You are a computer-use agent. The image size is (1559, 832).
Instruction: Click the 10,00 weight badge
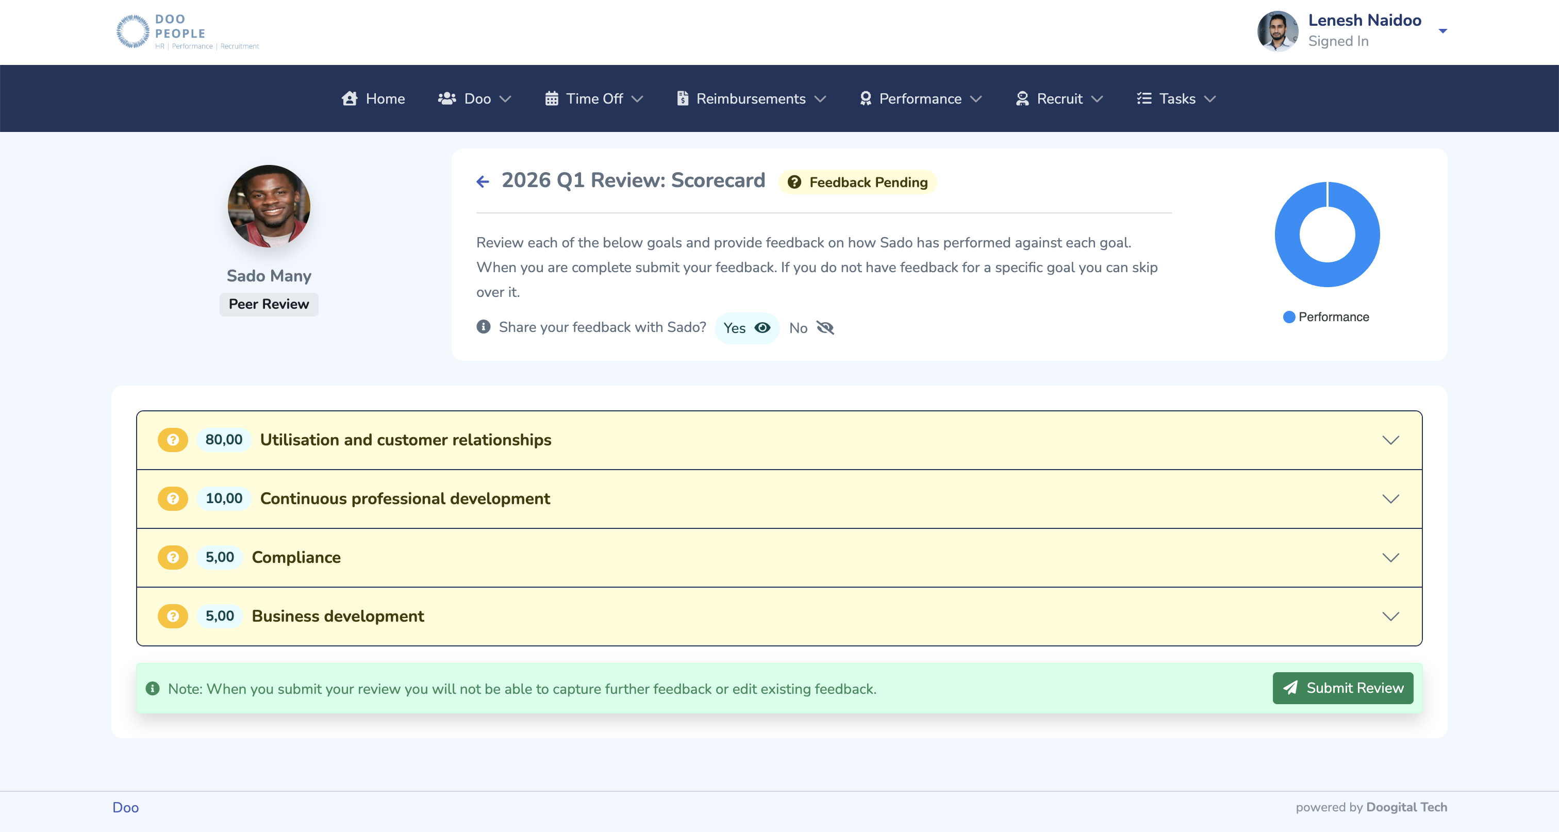click(223, 498)
